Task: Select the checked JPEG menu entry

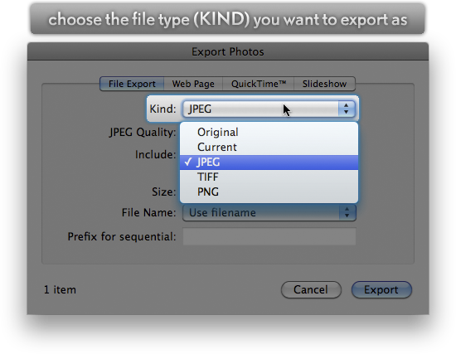Action: [x=269, y=162]
